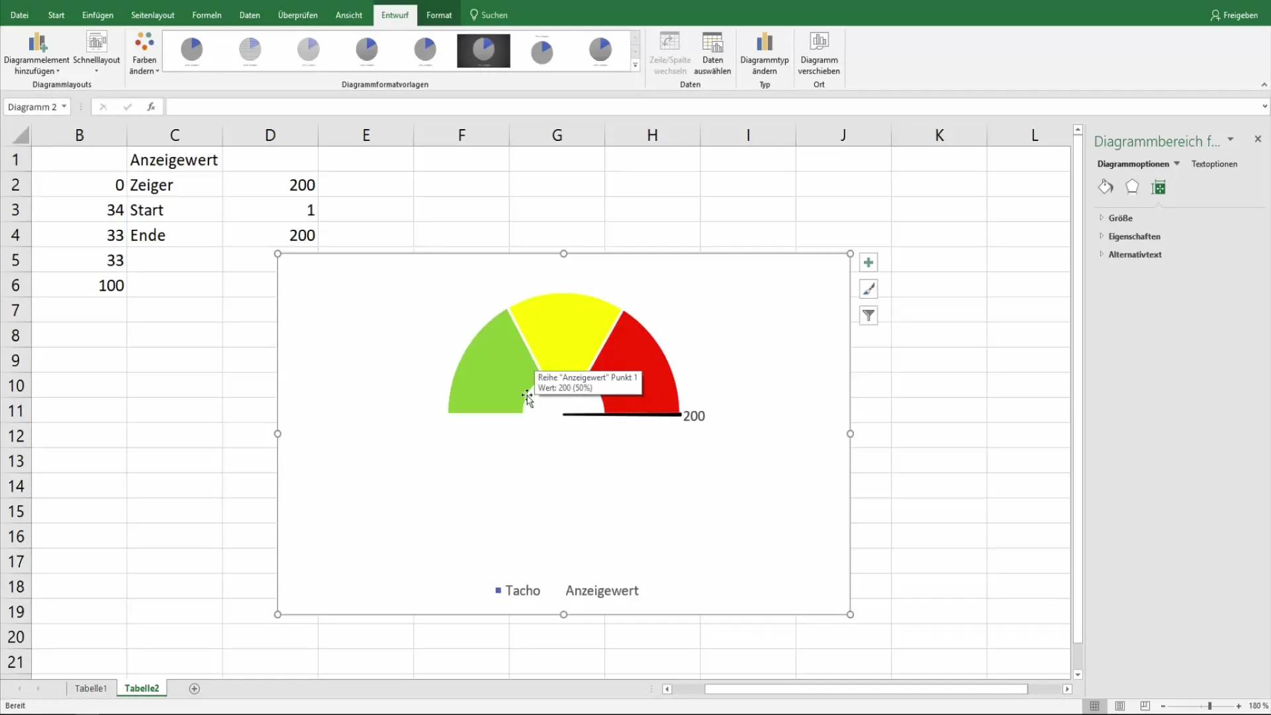Switch to Normal view in status bar
Image resolution: width=1271 pixels, height=715 pixels.
click(1094, 706)
